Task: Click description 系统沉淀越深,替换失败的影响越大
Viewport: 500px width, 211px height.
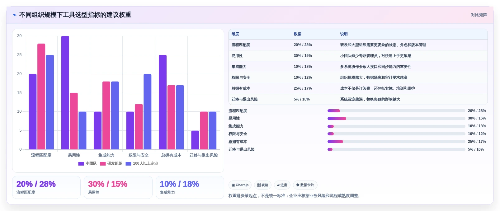Action: coord(370,99)
